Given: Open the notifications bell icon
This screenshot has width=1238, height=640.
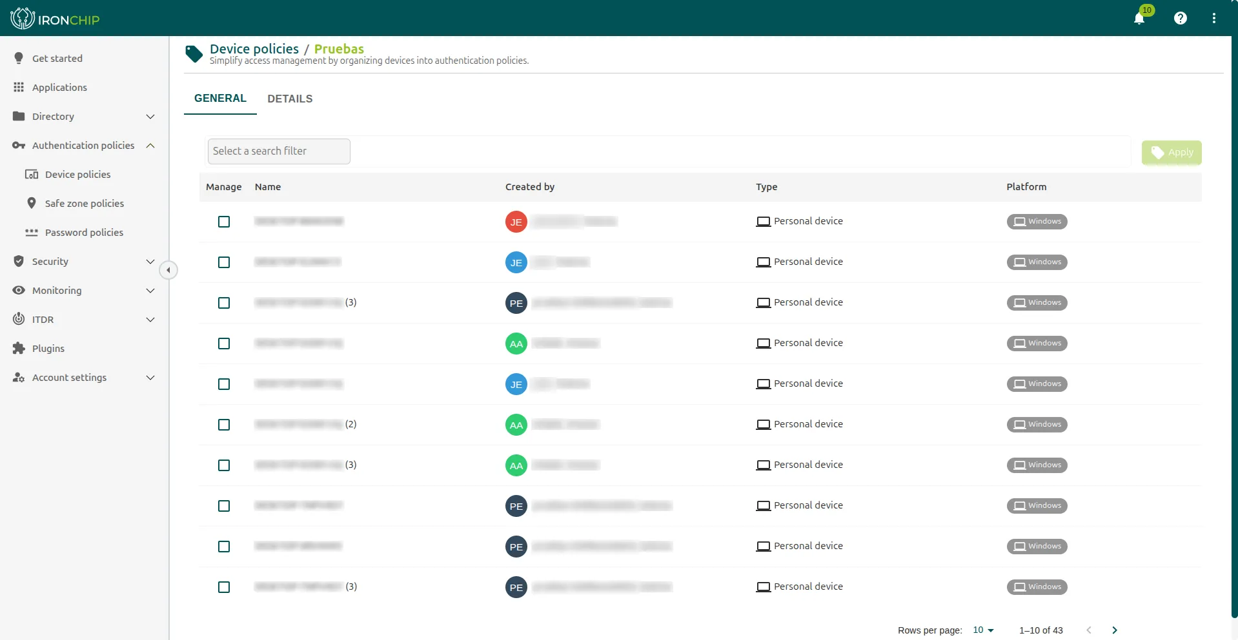Looking at the screenshot, I should point(1139,18).
